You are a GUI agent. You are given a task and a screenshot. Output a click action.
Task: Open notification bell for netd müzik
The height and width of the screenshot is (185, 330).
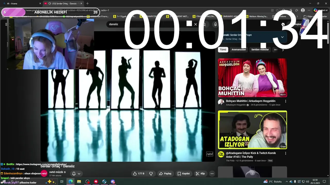(x=74, y=174)
